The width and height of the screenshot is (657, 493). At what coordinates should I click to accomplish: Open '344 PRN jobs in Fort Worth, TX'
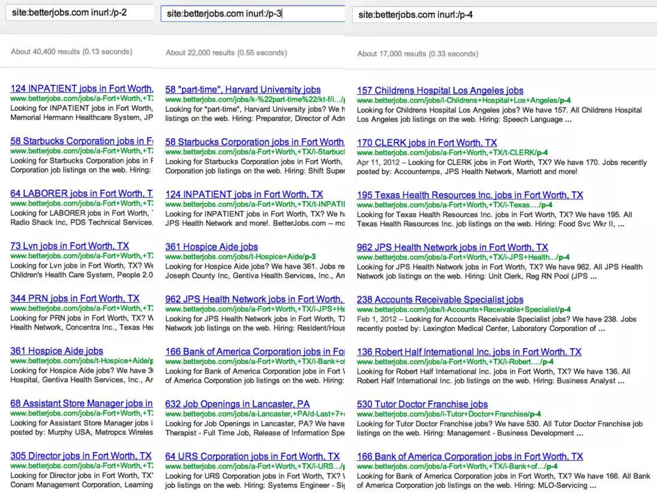[x=75, y=298]
